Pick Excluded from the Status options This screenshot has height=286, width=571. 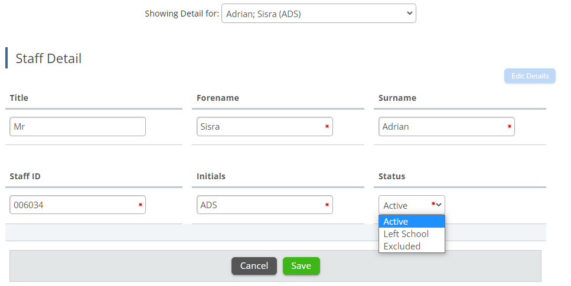tap(411, 246)
